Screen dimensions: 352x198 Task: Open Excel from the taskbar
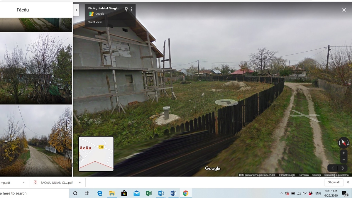coord(149,193)
